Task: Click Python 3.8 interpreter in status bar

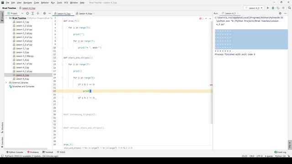Action: point(280,156)
